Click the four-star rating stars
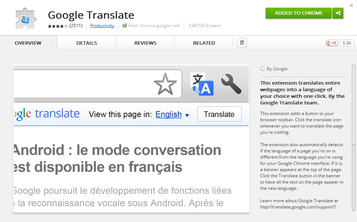The image size is (357, 222). 58,26
